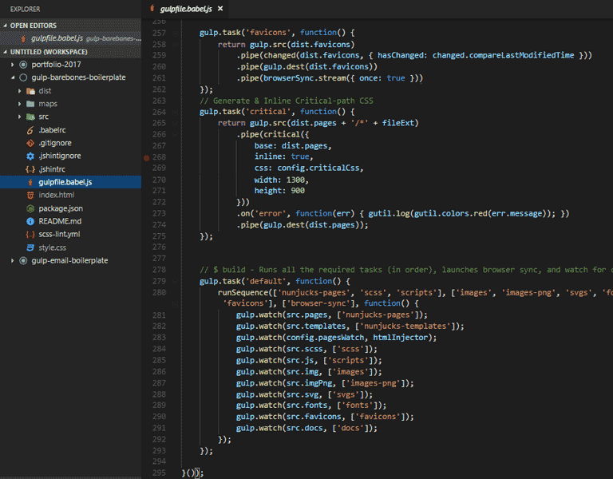Remove the breakpoint on line 268

[146, 158]
